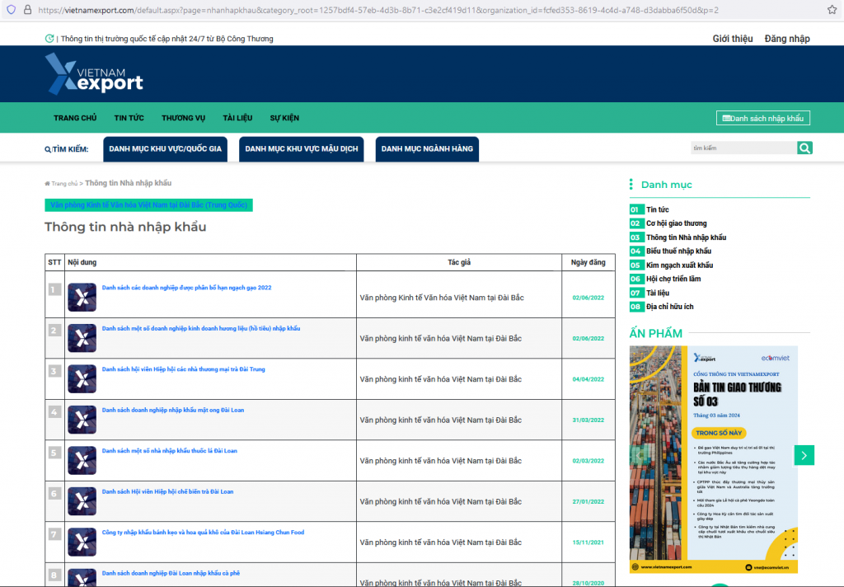844x587 pixels.
Task: Click thumbnail icon beside Đài Trung tea list
Action: tap(82, 378)
